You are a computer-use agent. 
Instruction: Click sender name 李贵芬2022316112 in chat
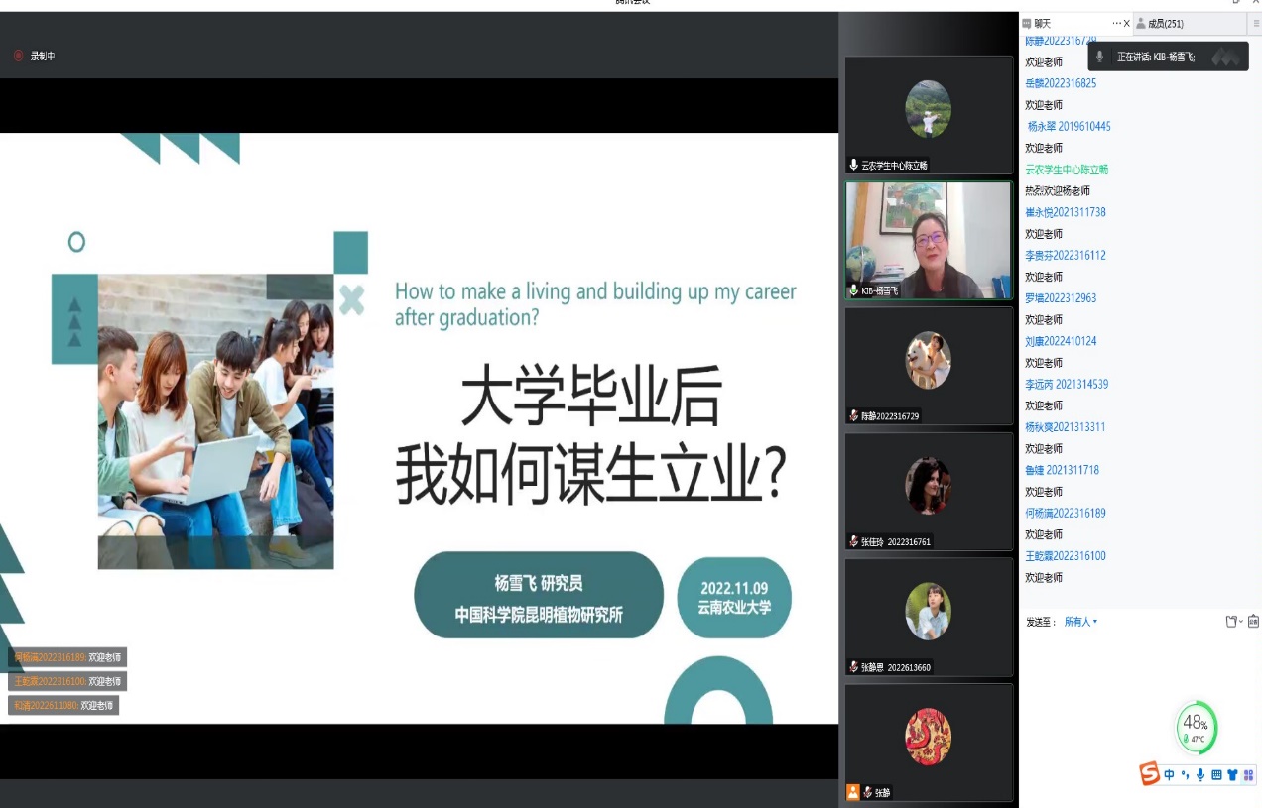coord(1065,256)
